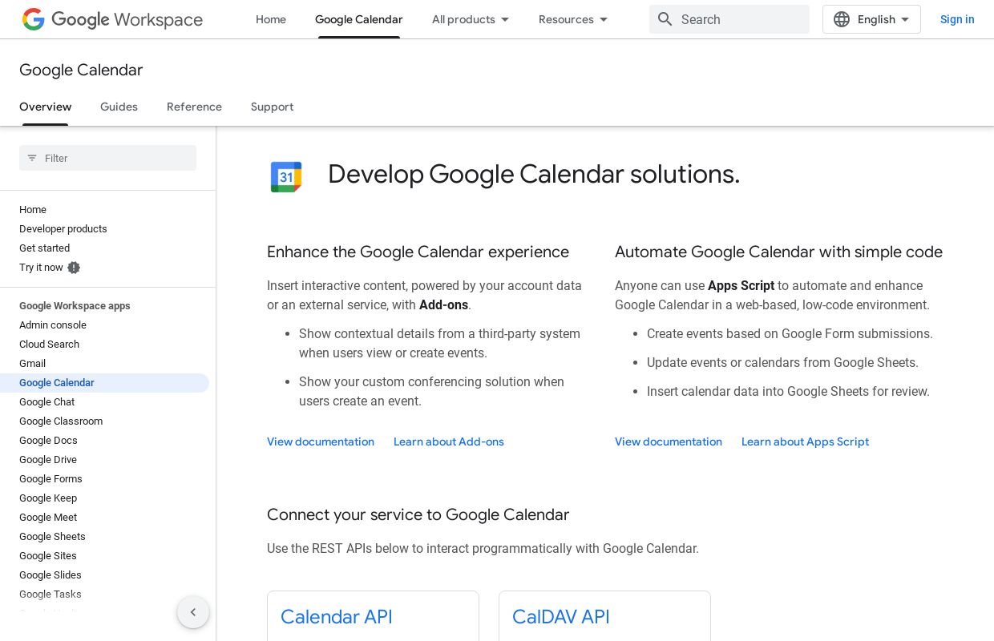Switch to the Reference tab
Screen dimensions: 994x641
194,107
